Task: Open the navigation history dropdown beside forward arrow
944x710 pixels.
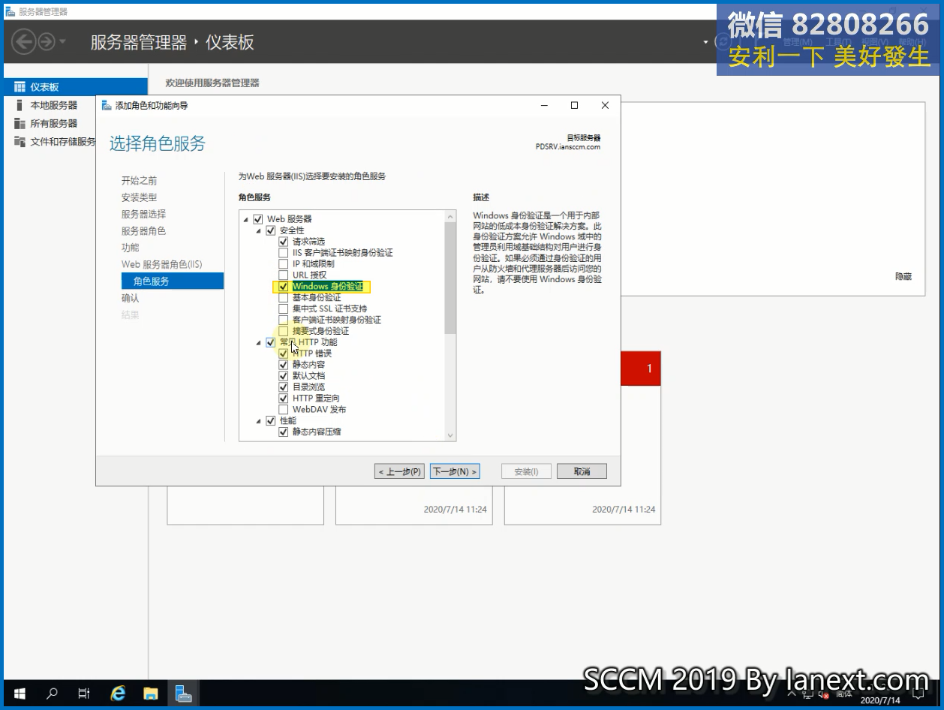Action: tap(63, 41)
